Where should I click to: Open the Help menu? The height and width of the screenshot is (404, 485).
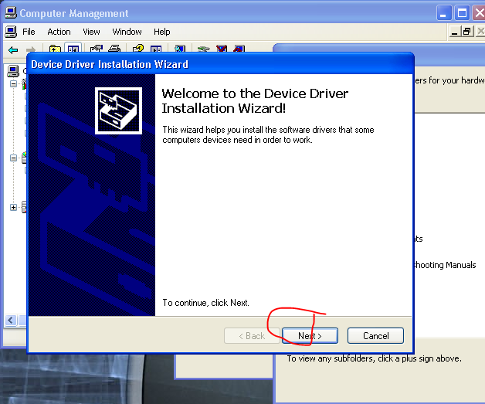(161, 32)
